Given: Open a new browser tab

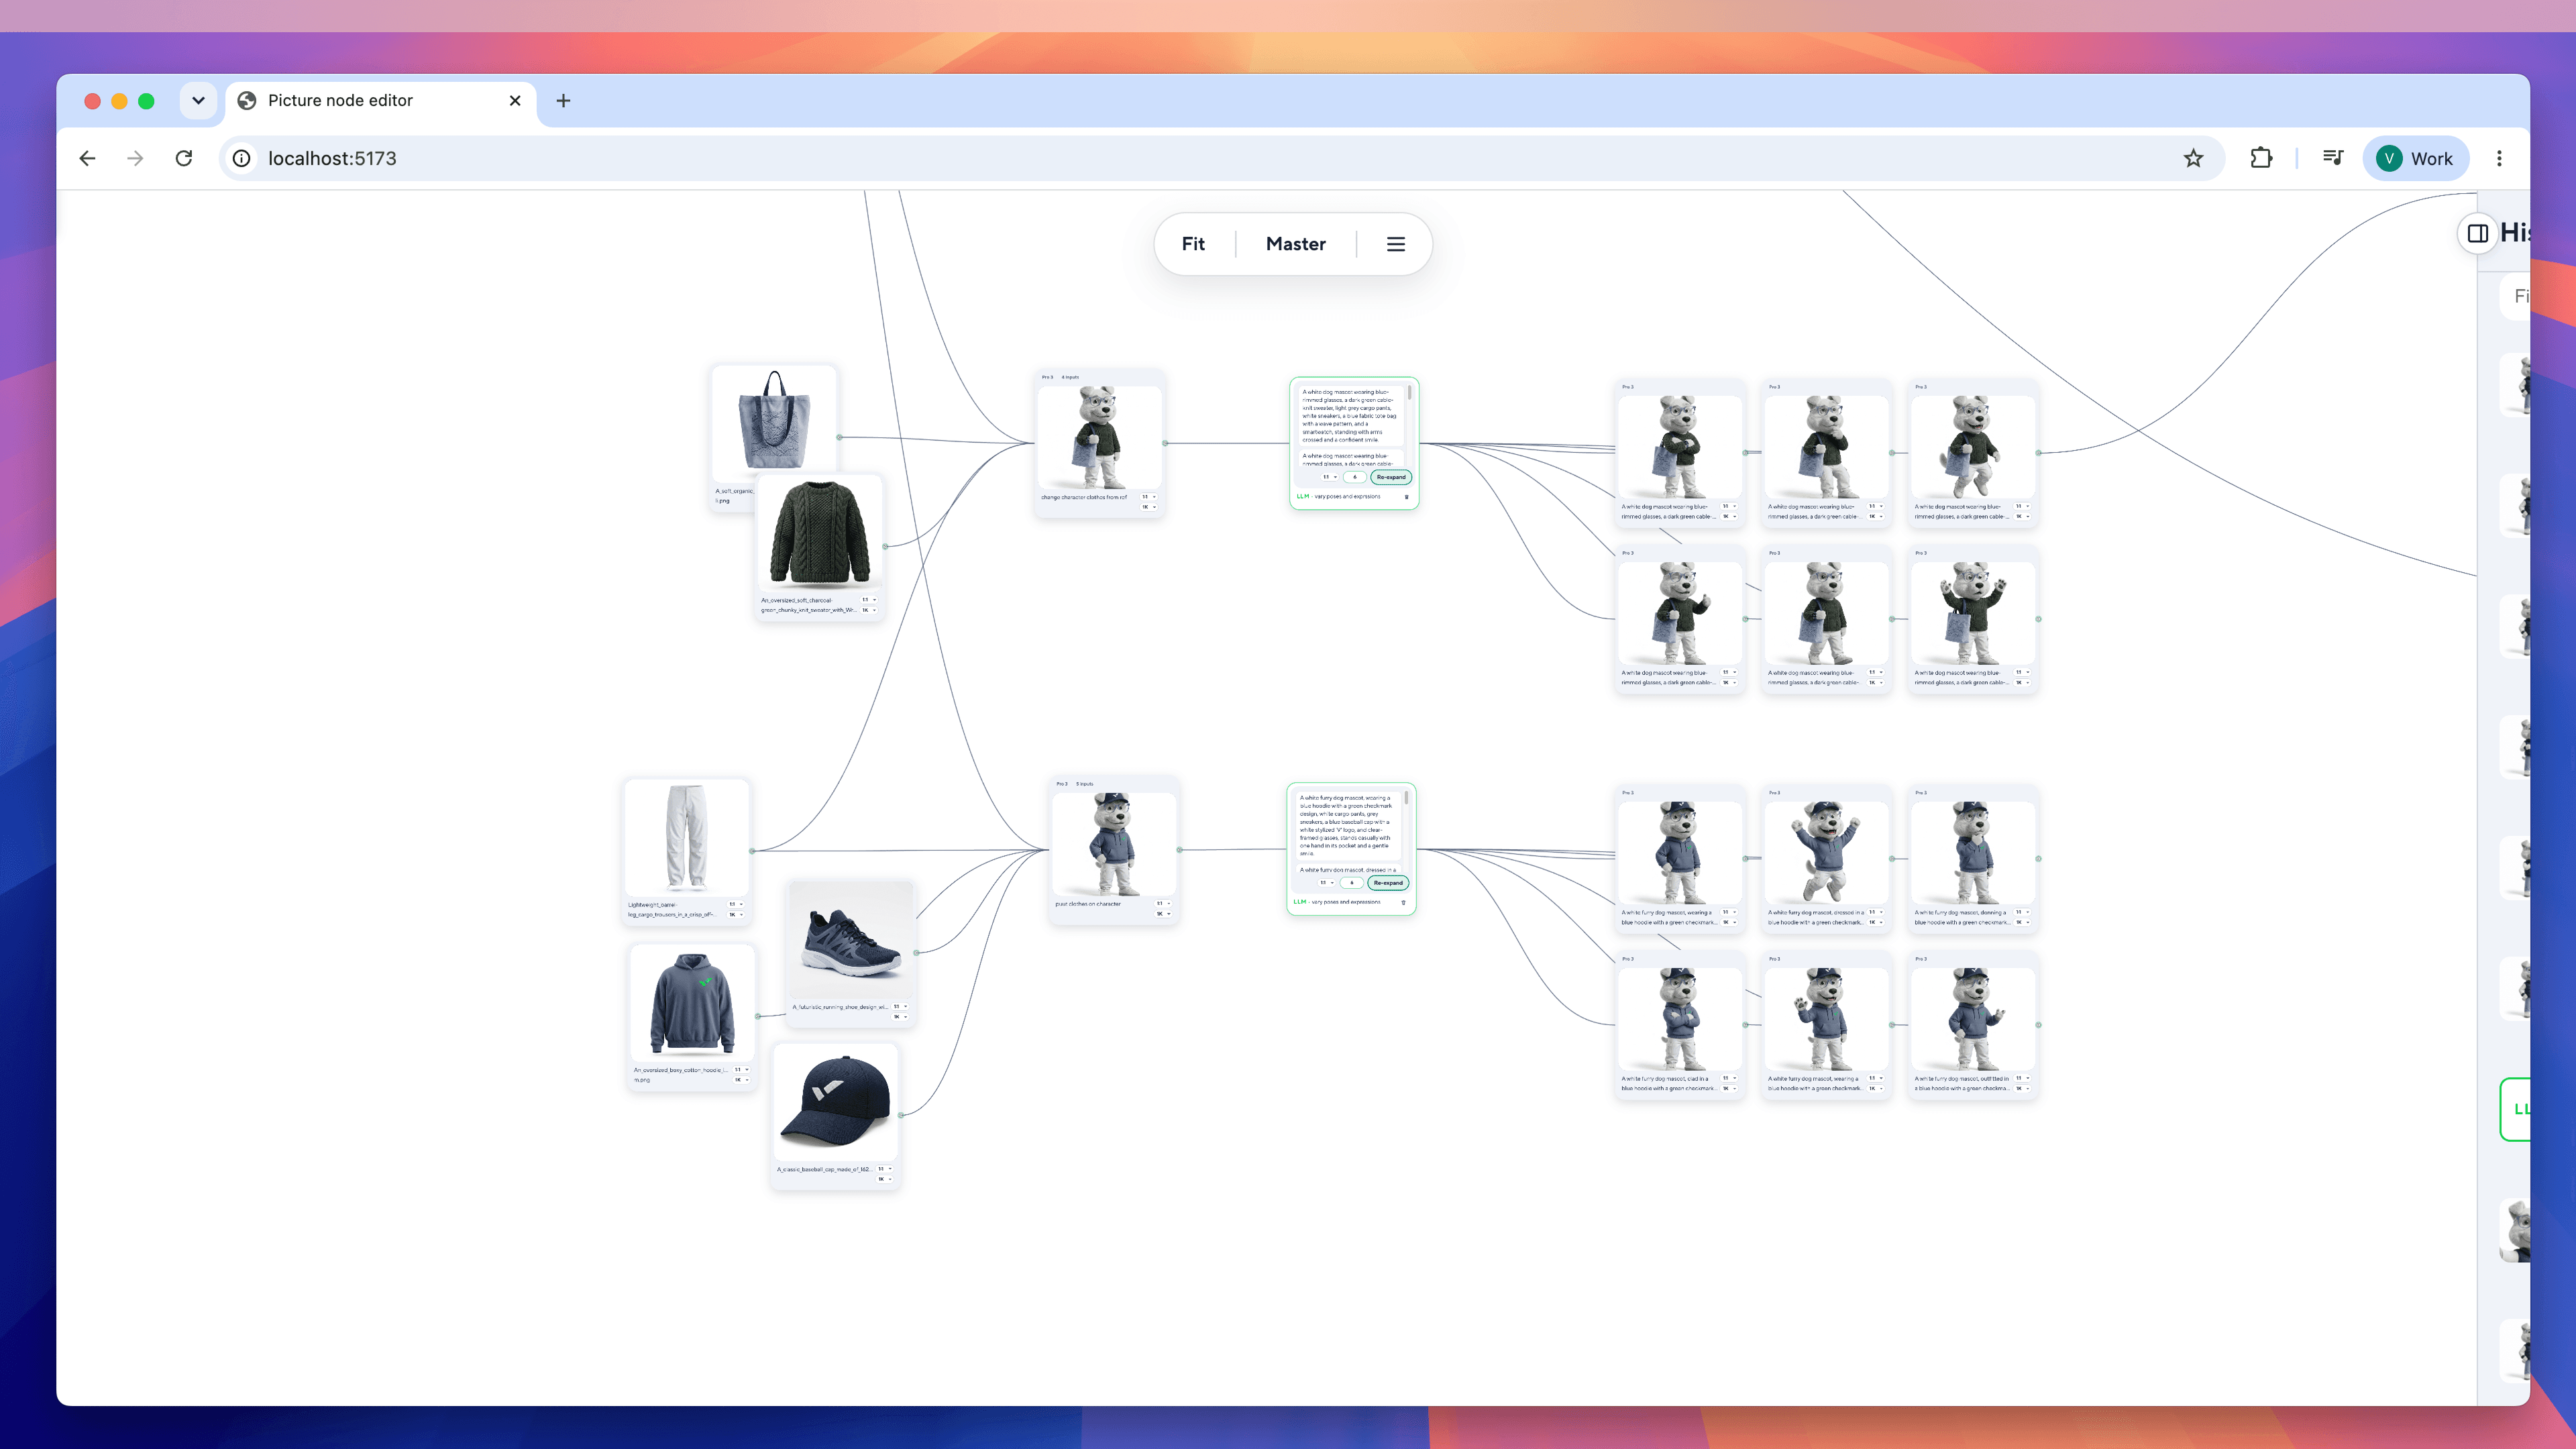Looking at the screenshot, I should point(563,101).
